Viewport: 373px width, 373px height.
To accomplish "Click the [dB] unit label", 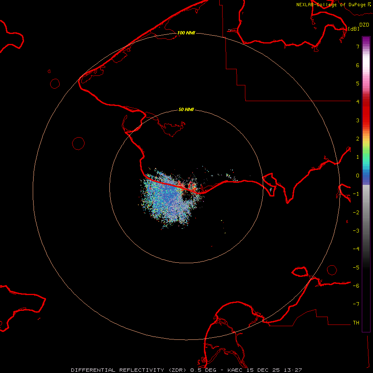I will pos(354,29).
